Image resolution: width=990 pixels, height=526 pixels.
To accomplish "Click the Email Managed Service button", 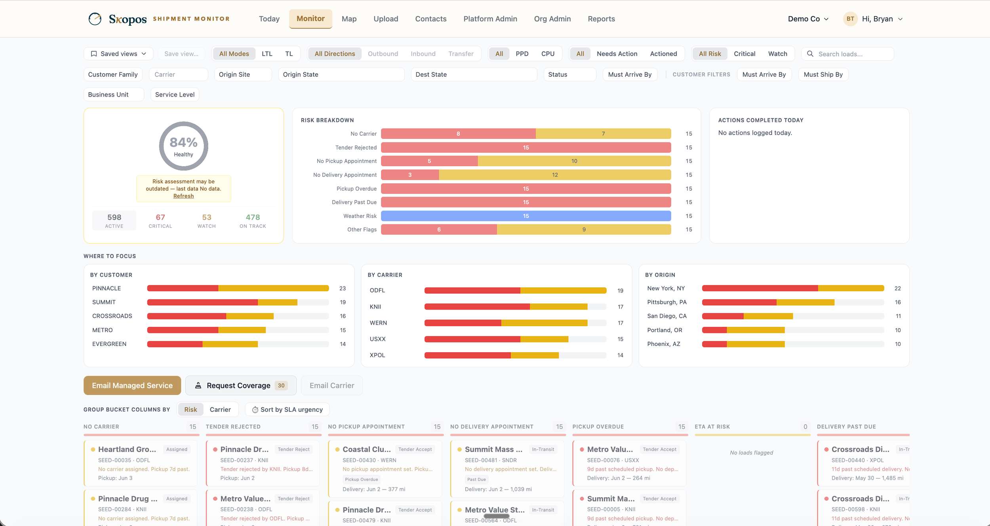I will click(x=132, y=385).
